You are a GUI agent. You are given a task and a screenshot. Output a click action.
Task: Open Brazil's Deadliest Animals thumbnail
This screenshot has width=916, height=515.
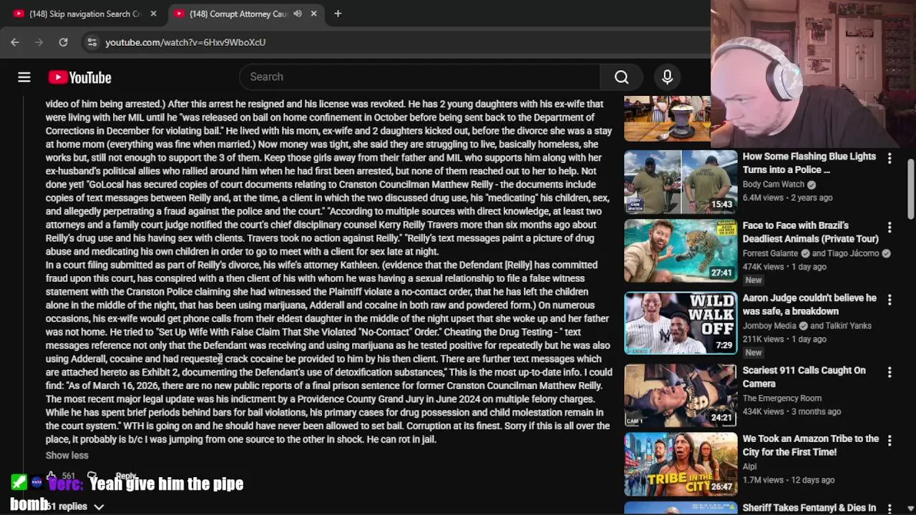coord(680,251)
